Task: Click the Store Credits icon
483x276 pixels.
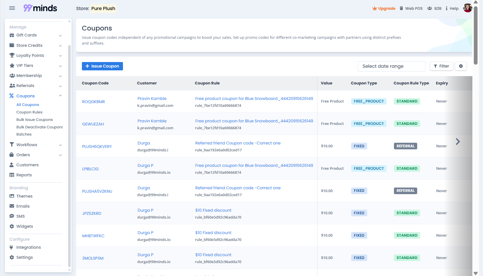Action: pyautogui.click(x=12, y=45)
